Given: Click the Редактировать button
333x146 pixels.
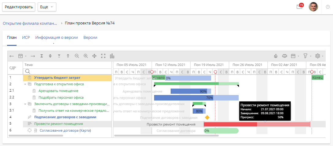Looking at the screenshot, I should tap(19, 7).
